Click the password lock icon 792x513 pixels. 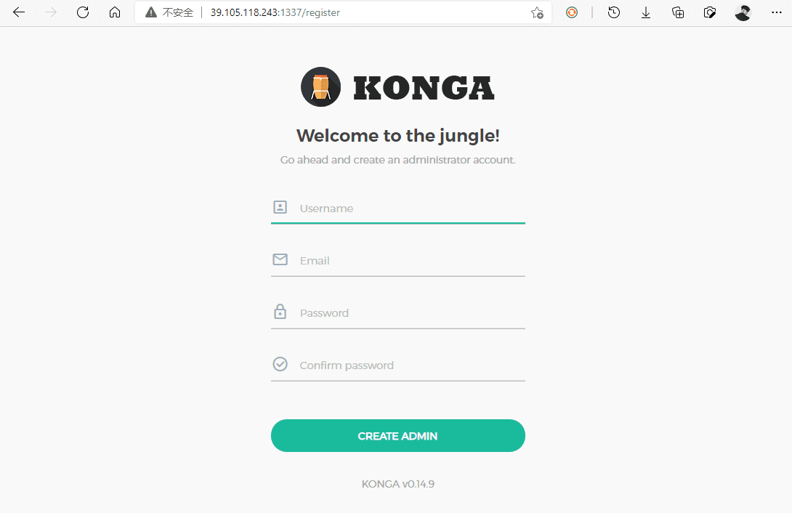[x=280, y=312]
